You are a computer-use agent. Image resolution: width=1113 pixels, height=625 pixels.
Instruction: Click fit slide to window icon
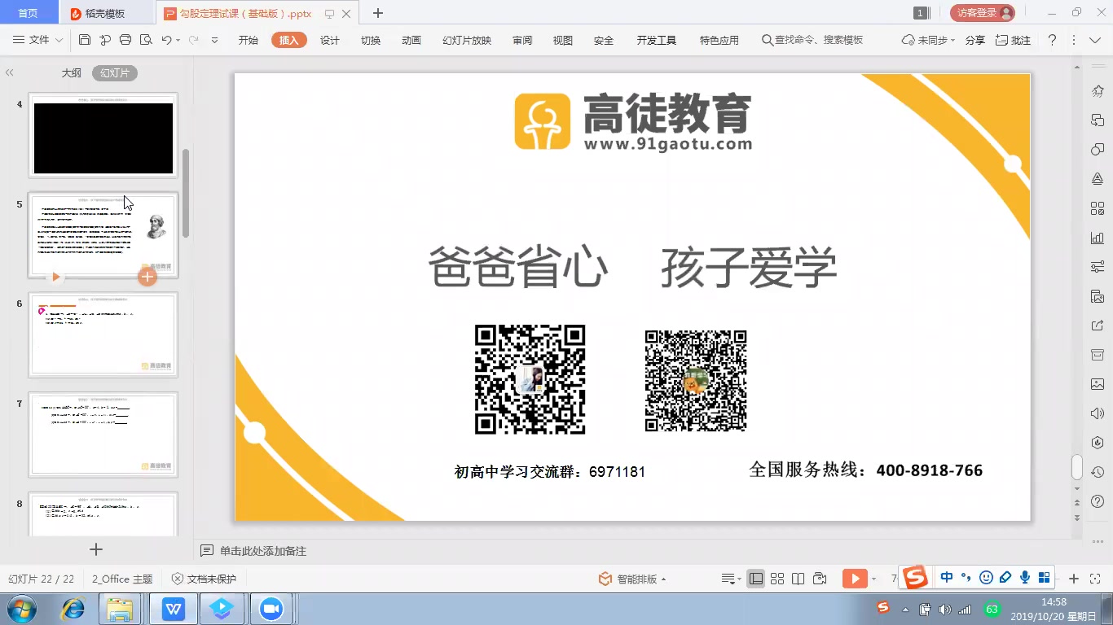[x=1096, y=579]
